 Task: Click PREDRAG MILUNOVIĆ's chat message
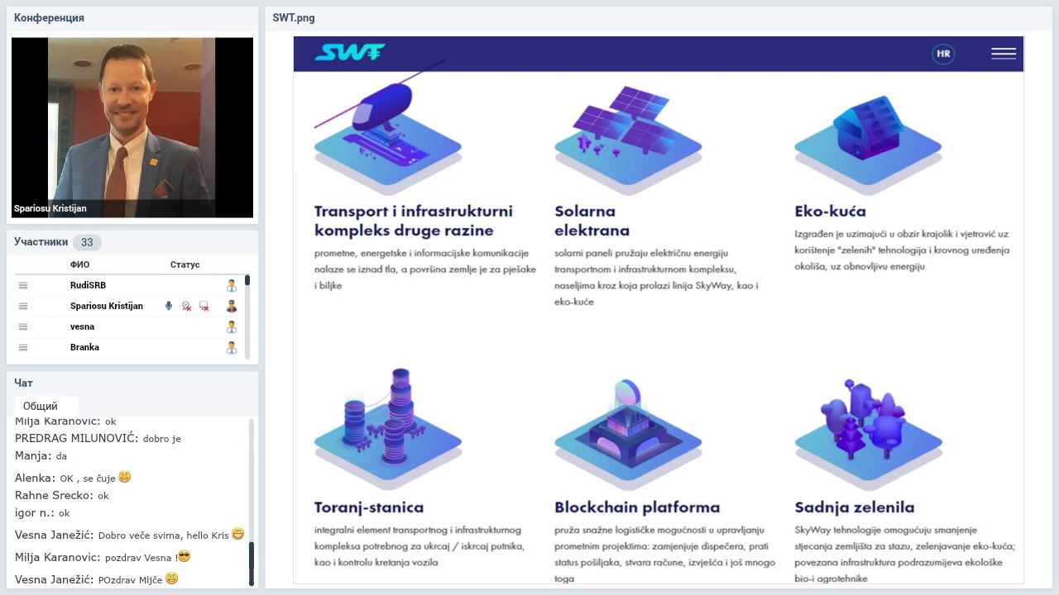pos(98,438)
